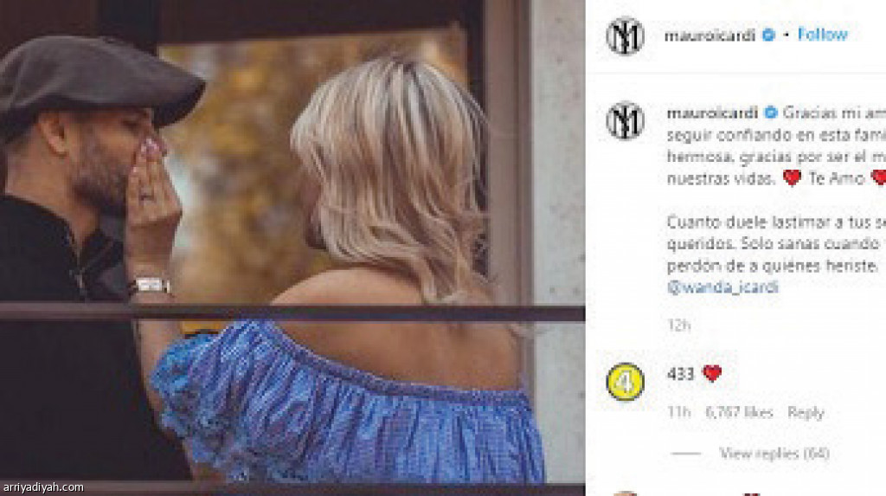Open the couple photo post image
This screenshot has width=886, height=496.
(x=292, y=248)
